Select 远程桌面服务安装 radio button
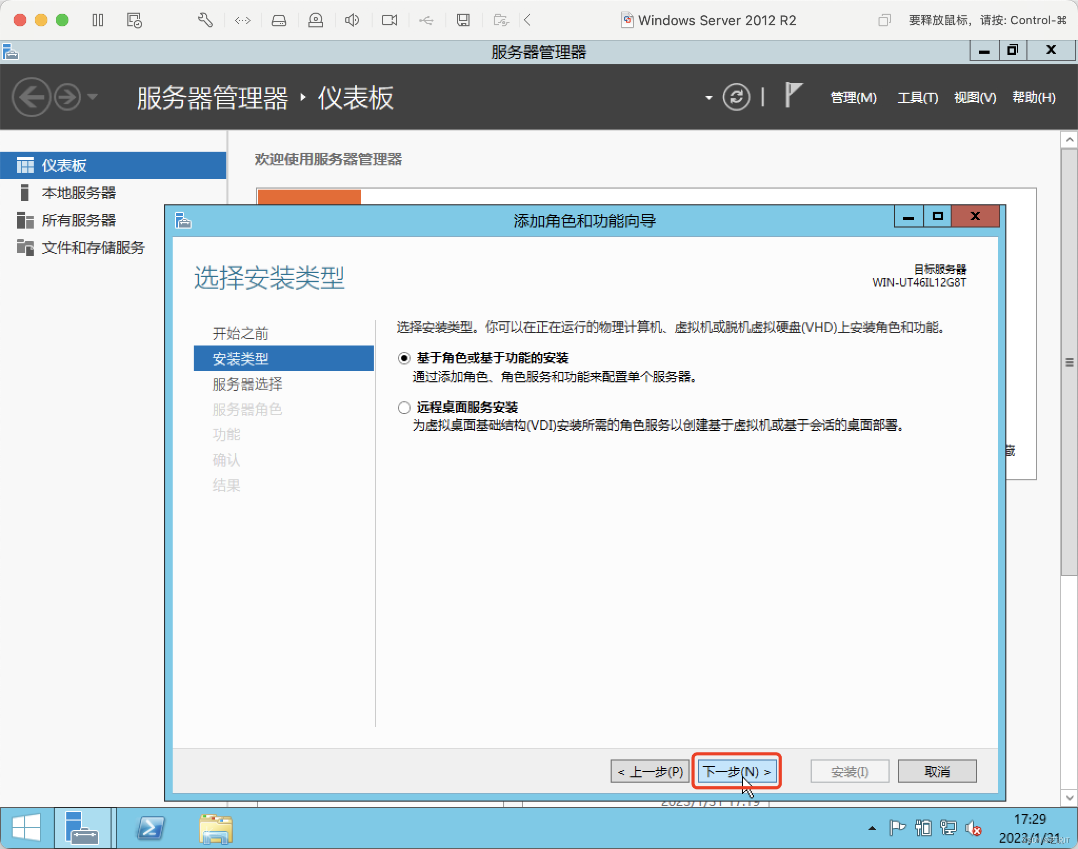The width and height of the screenshot is (1078, 849). pos(404,408)
